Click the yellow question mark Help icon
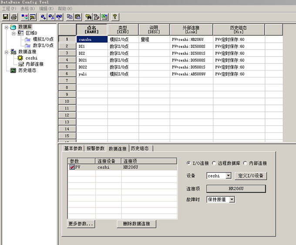The height and width of the screenshot is (245, 296). coord(115,17)
